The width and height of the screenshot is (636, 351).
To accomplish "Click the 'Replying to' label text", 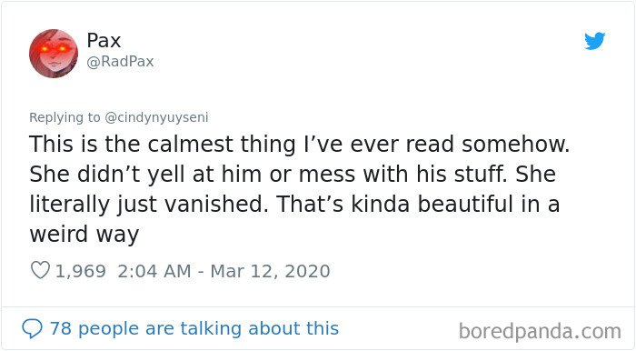I will pos(65,117).
